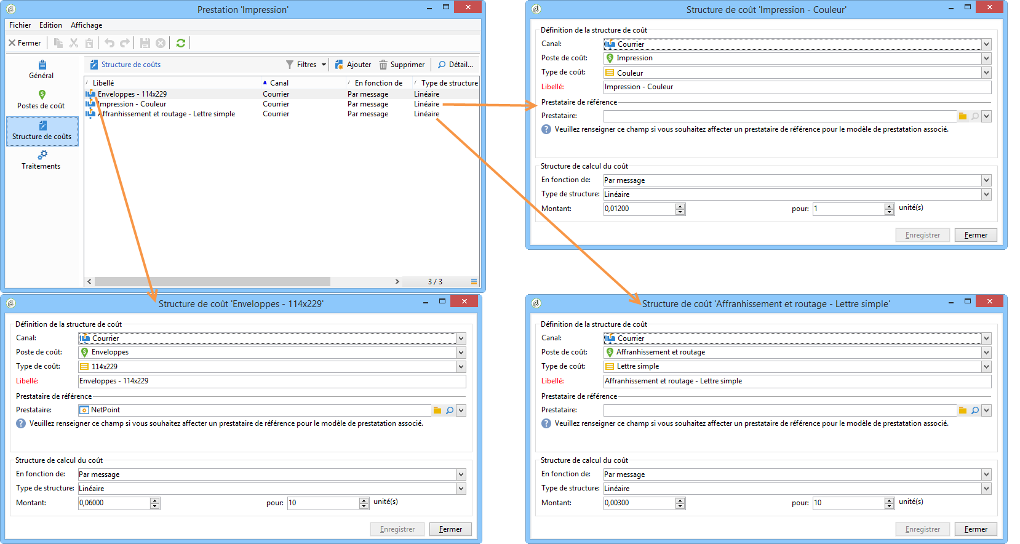
Task: Click the Prestataire field containing NetPoint
Action: pyautogui.click(x=255, y=410)
